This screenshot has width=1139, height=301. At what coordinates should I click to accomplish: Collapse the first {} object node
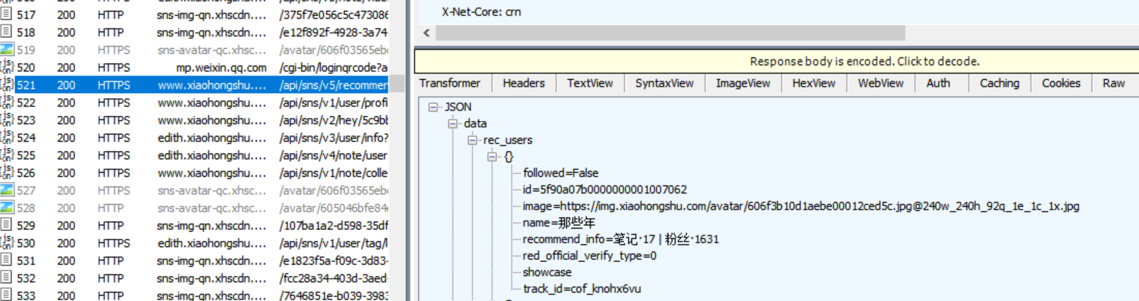[x=492, y=156]
